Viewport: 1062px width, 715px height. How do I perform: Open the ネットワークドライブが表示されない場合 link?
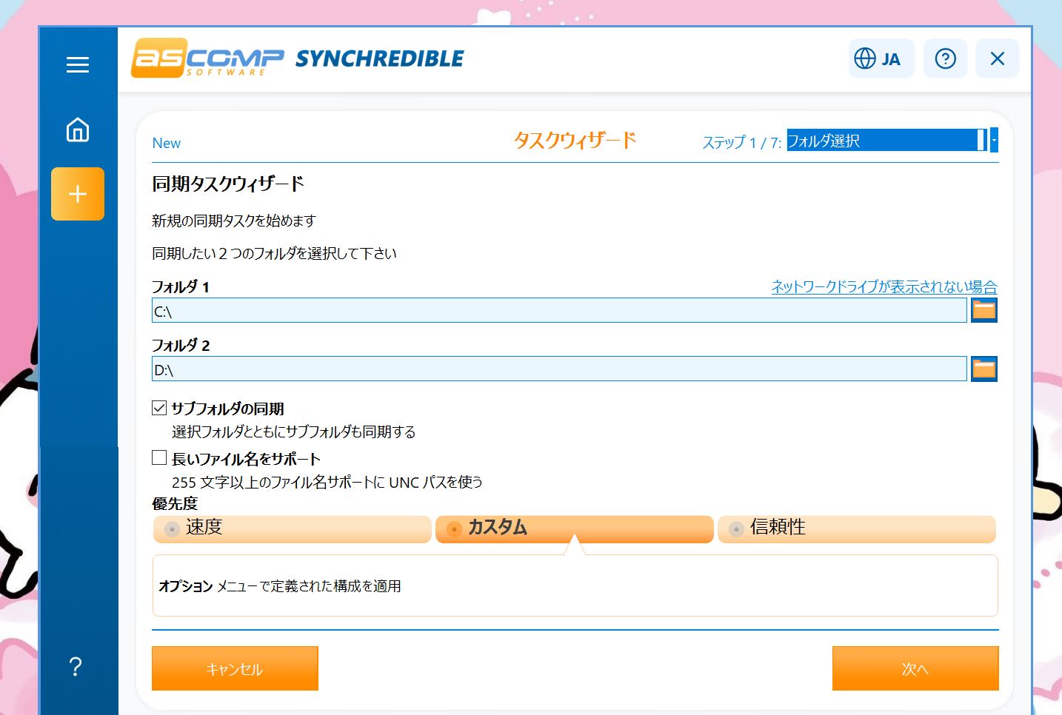pyautogui.click(x=882, y=286)
